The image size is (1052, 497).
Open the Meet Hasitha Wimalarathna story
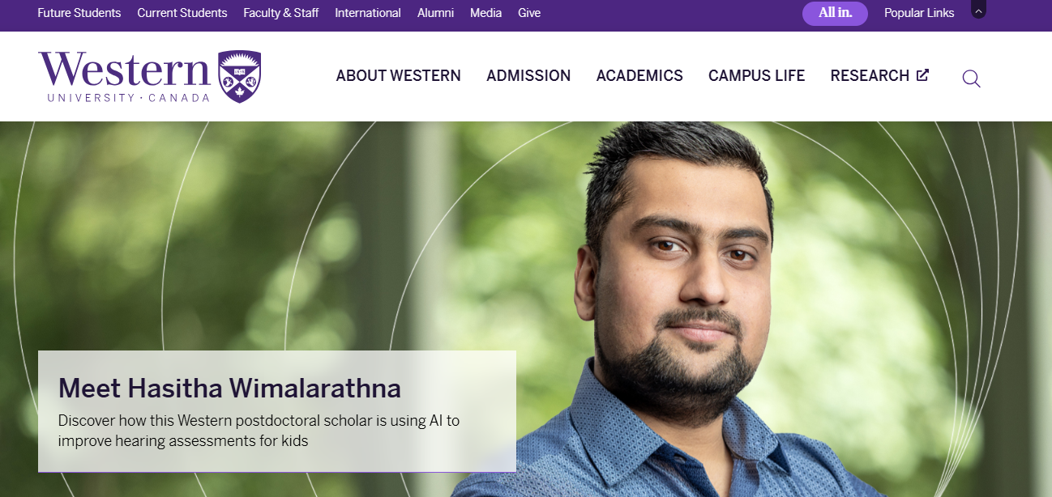pos(229,389)
